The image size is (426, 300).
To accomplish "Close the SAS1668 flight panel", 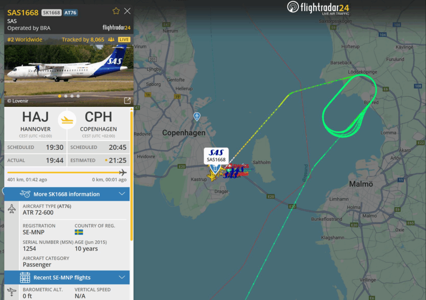I will [127, 11].
